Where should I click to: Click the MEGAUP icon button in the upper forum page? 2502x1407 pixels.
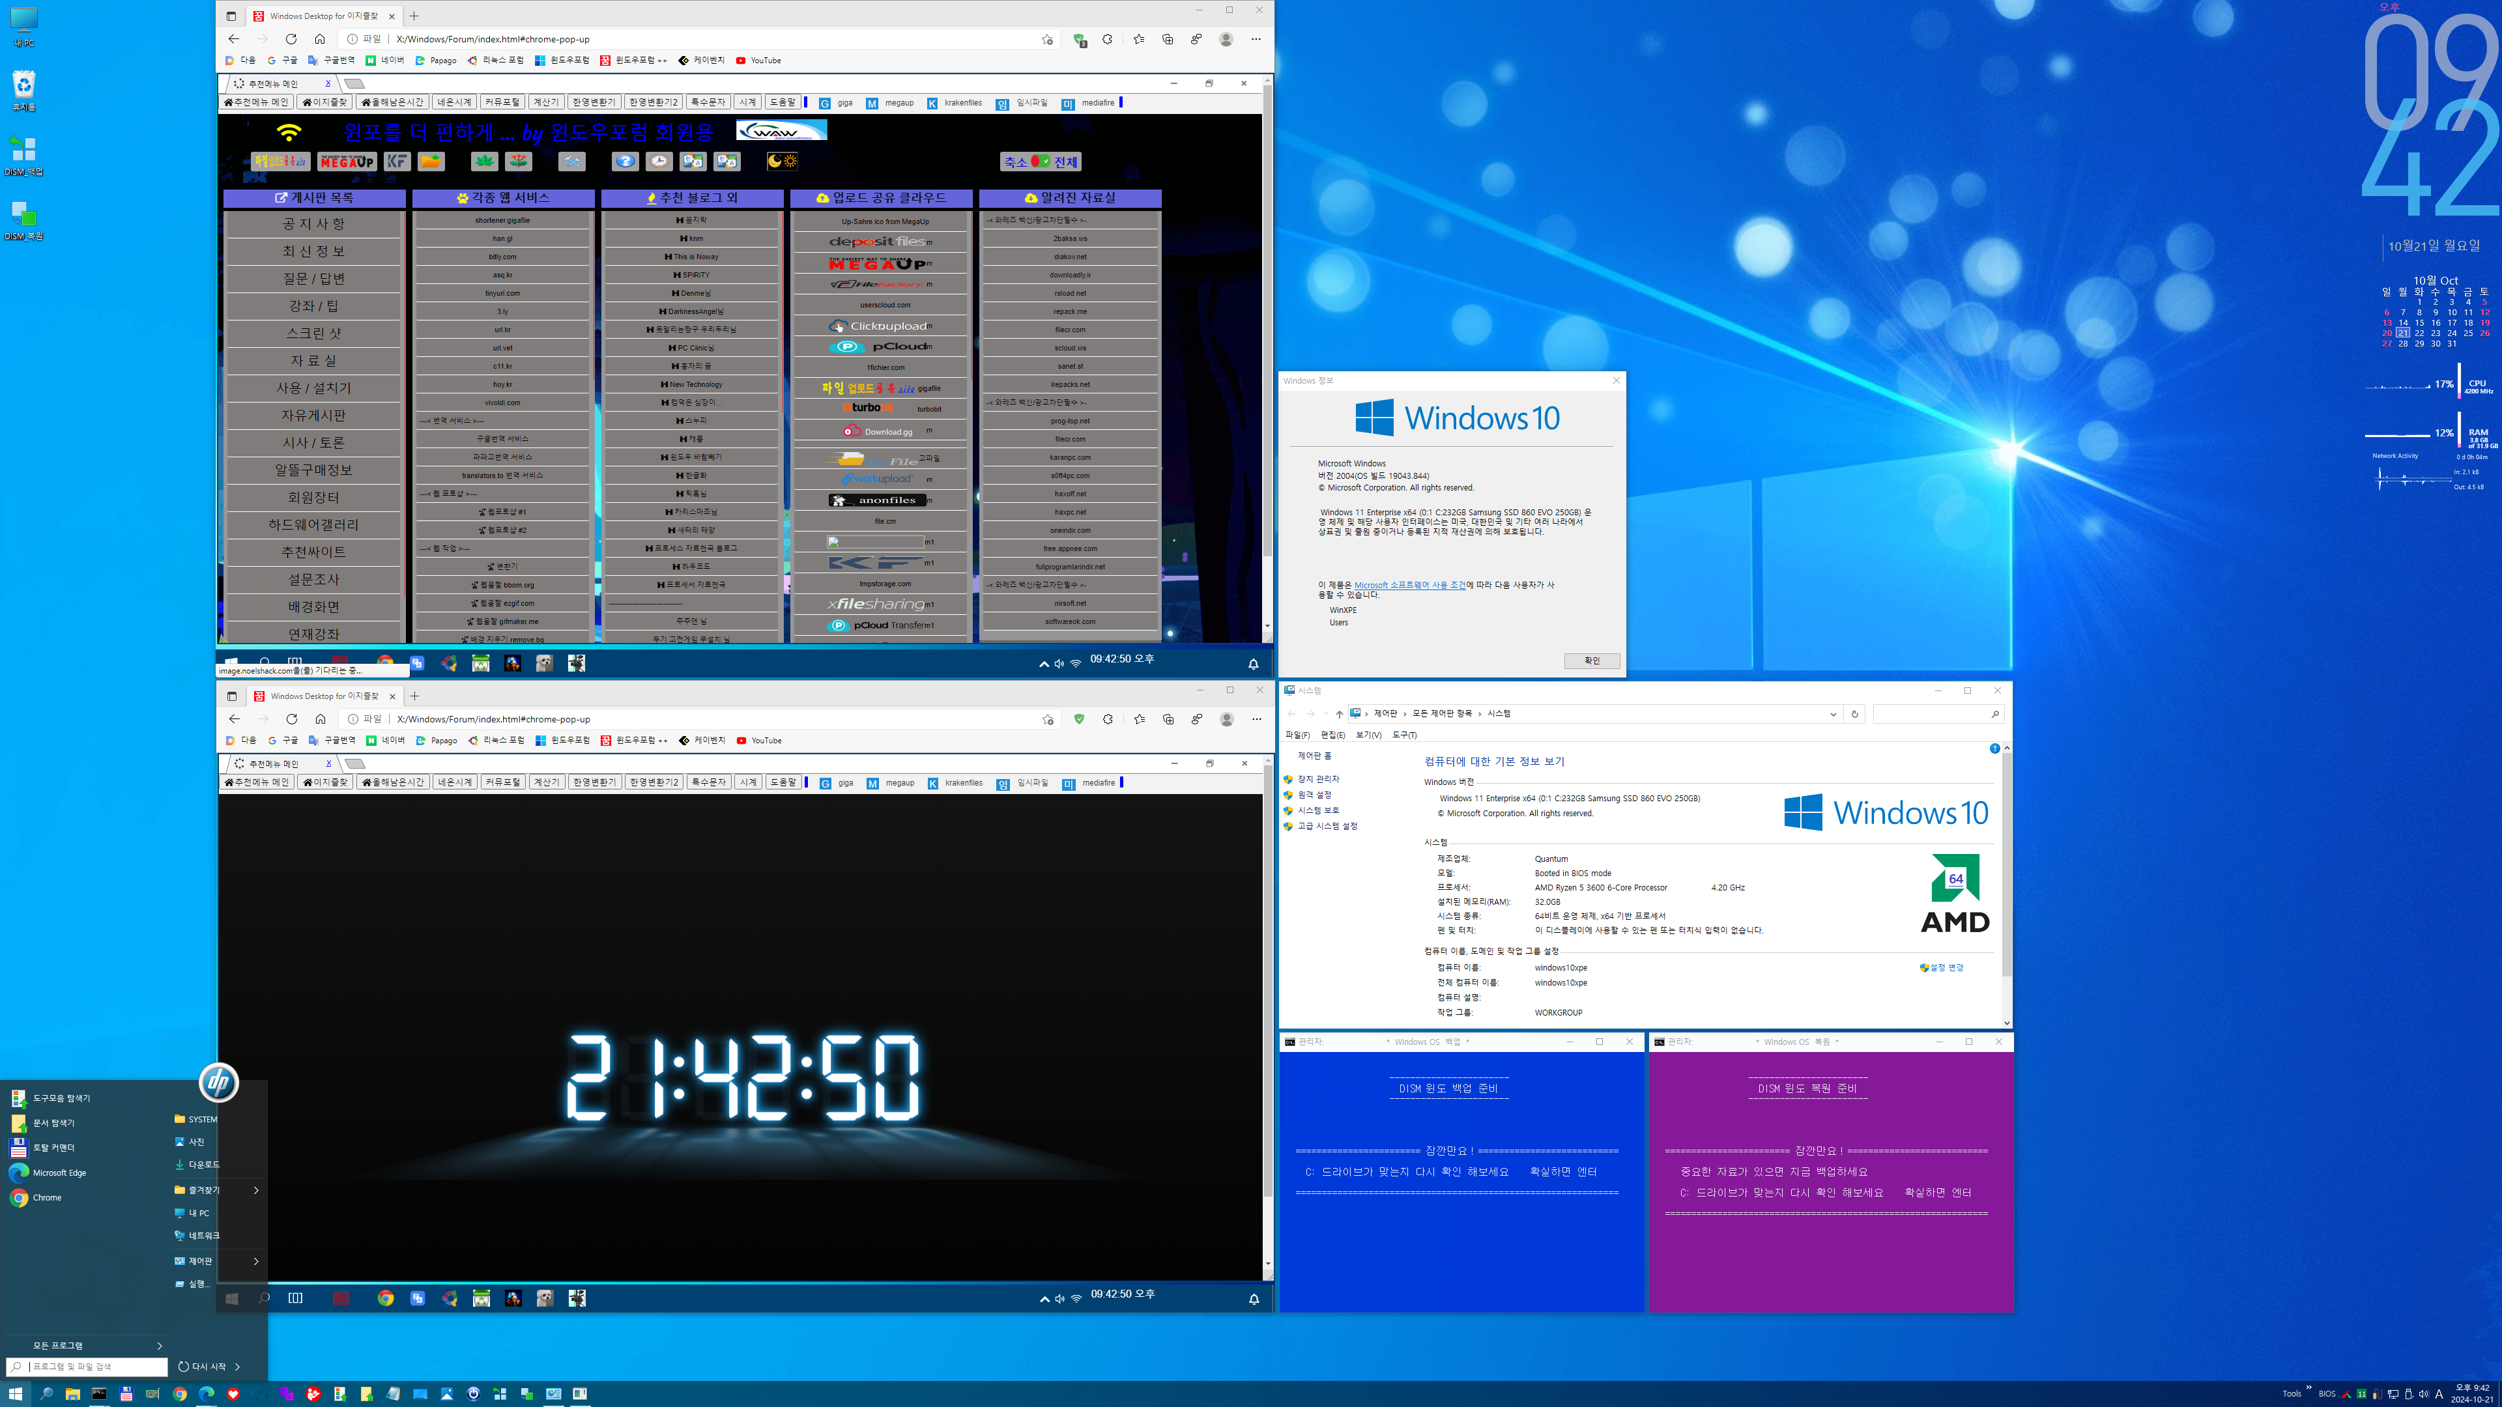coord(347,161)
